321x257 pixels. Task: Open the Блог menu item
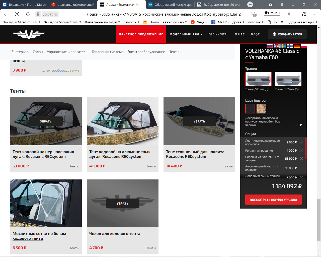click(255, 34)
